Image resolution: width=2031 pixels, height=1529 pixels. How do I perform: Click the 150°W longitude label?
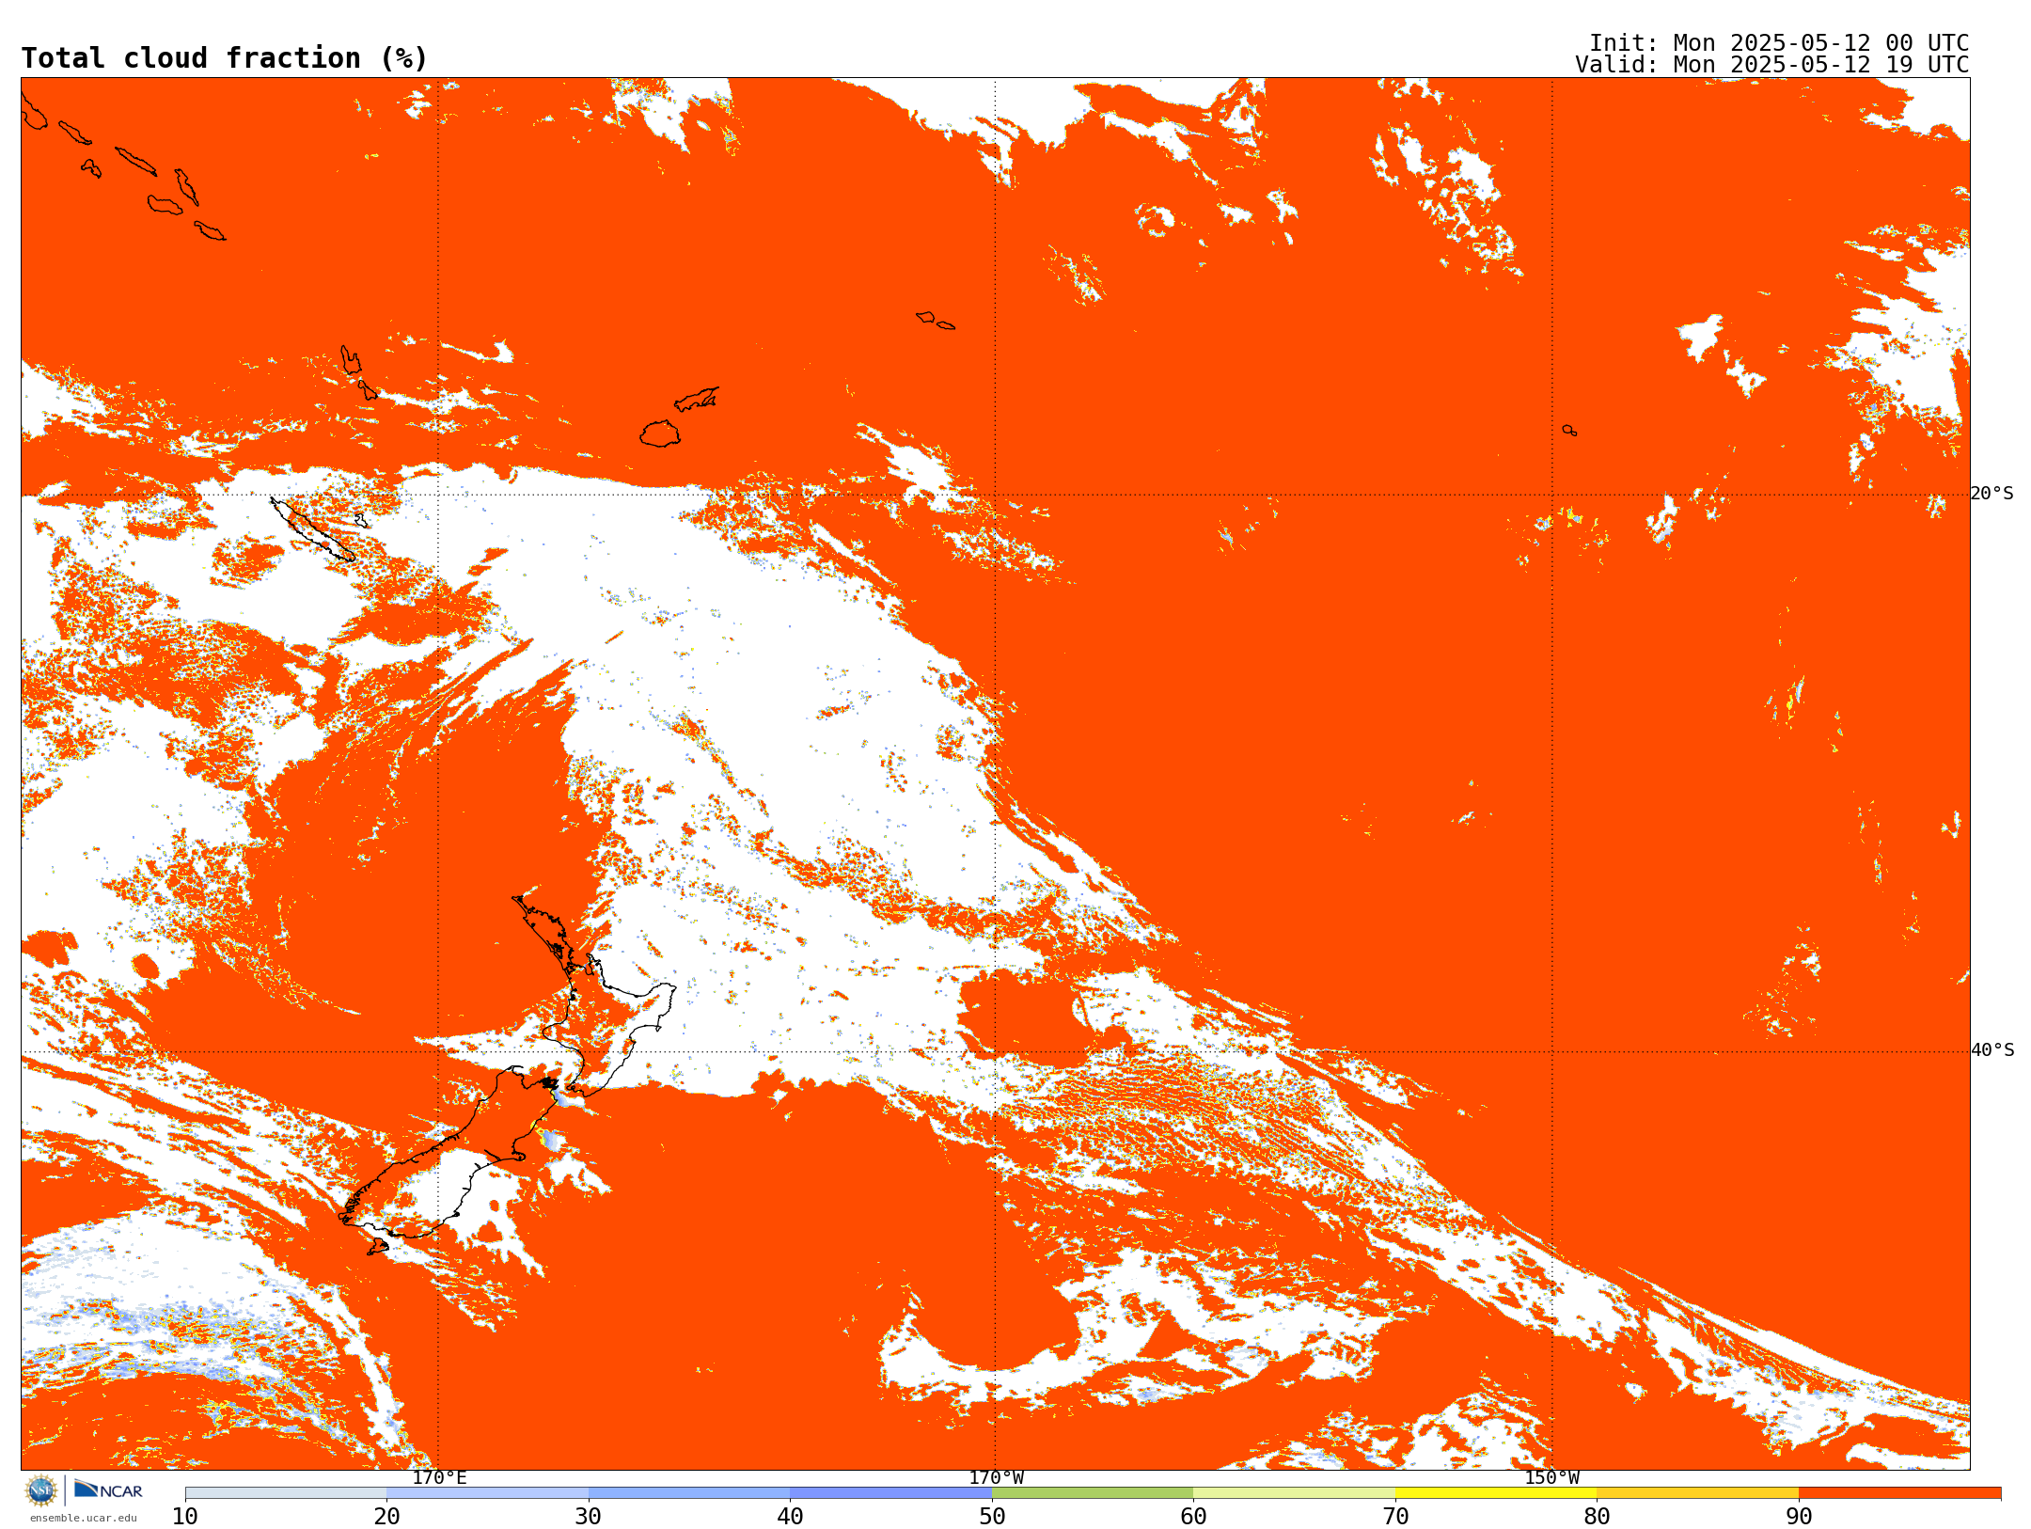(x=1552, y=1477)
